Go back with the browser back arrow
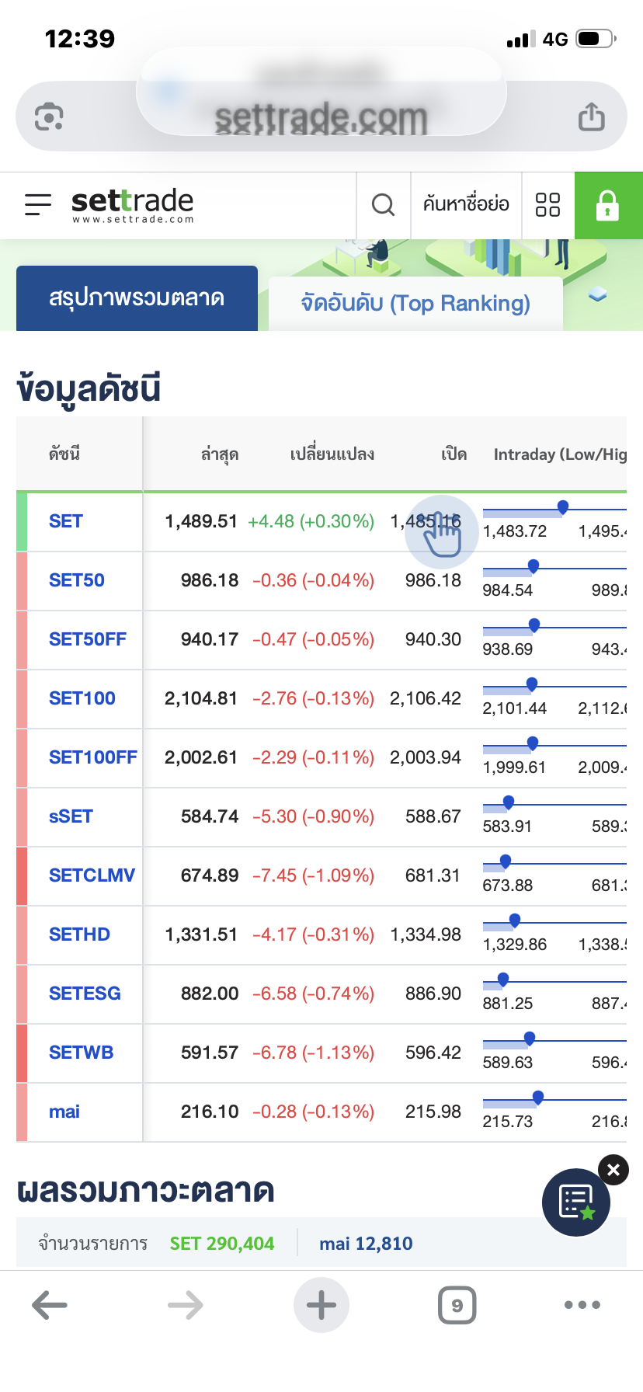This screenshot has height=1392, width=643. [50, 1305]
